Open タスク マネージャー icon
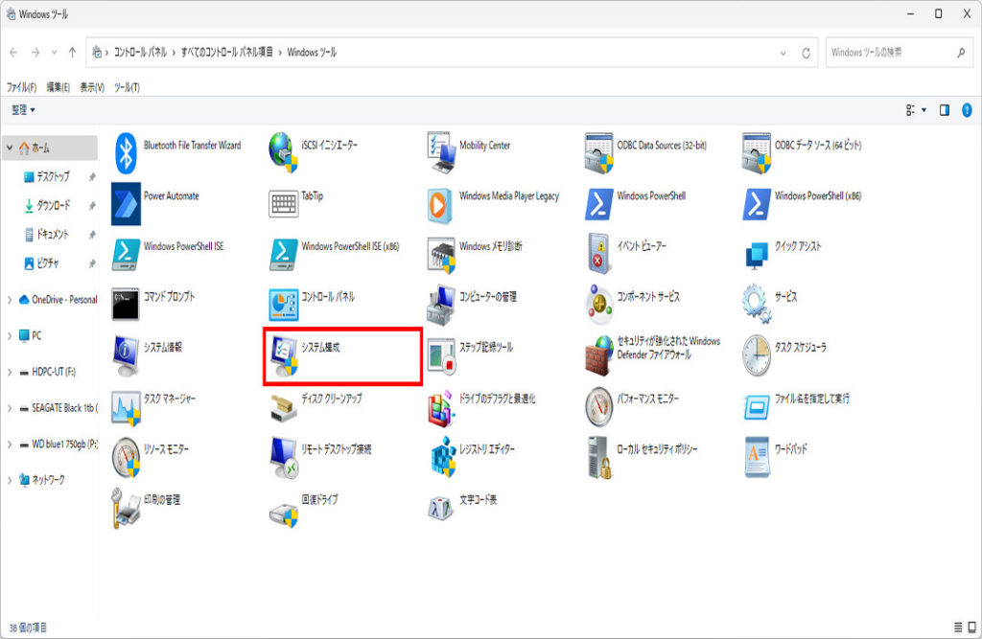 coord(127,404)
